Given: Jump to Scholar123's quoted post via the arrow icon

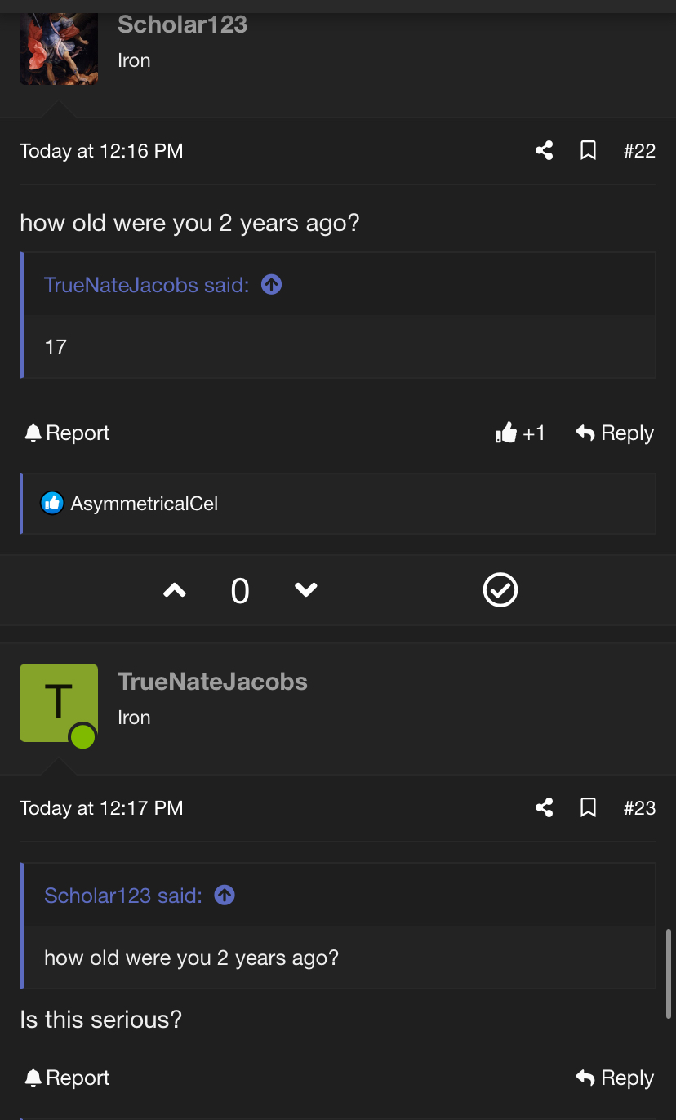Looking at the screenshot, I should tap(225, 896).
